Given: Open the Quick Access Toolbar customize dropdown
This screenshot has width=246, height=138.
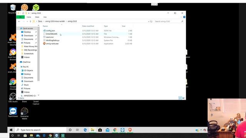Looking at the screenshot, I should point(29,13).
